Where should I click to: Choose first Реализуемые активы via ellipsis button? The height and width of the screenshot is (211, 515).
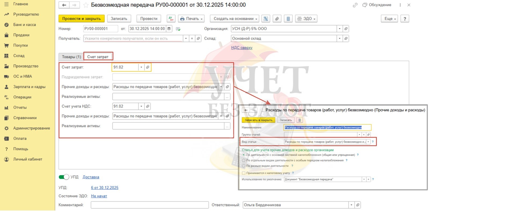(227, 97)
